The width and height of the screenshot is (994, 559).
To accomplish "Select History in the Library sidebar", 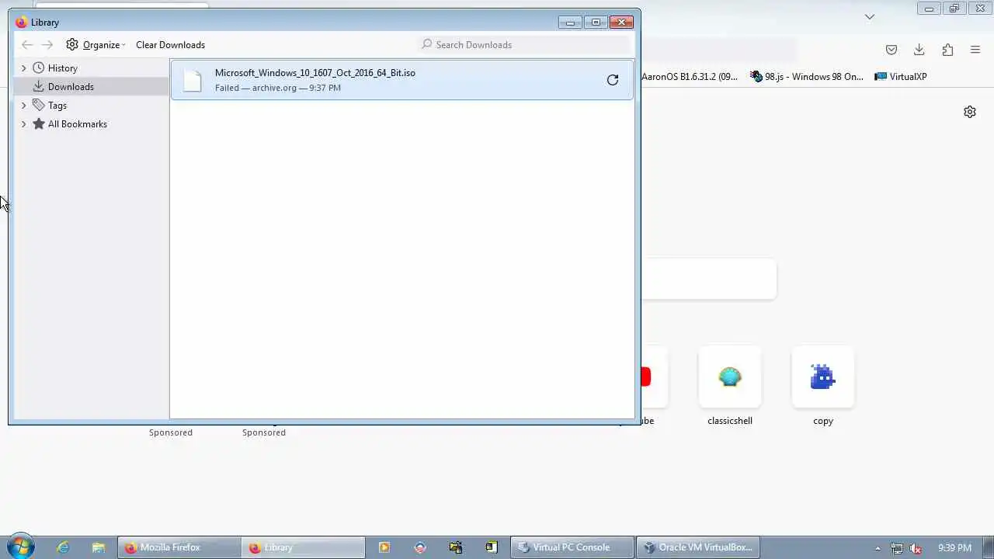I will 62,68.
